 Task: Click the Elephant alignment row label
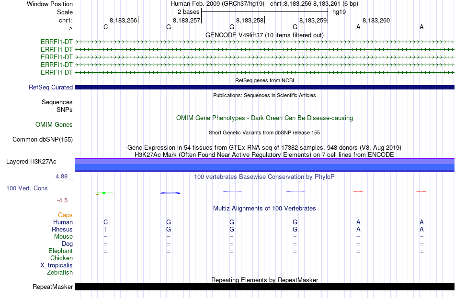point(60,251)
